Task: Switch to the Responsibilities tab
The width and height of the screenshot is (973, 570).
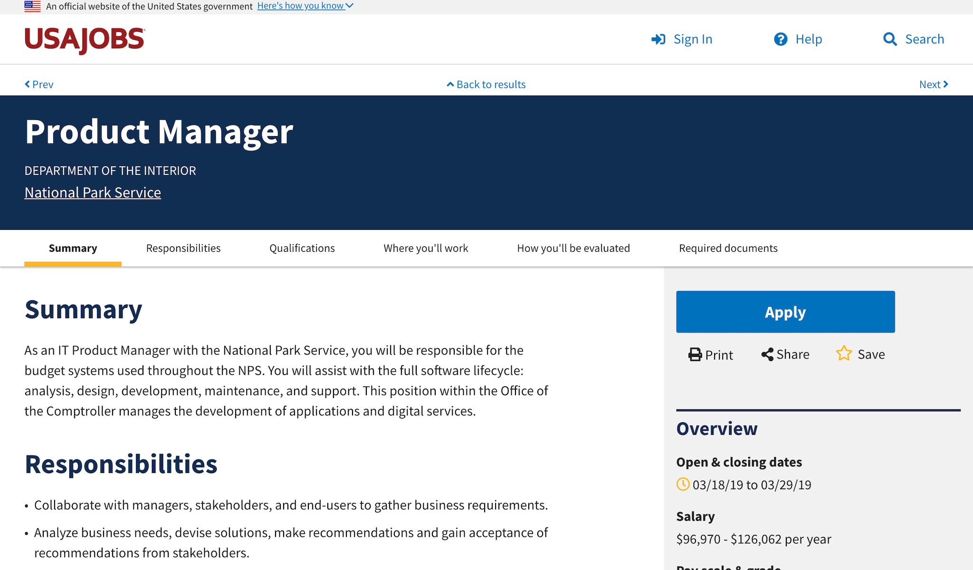Action: 183,247
